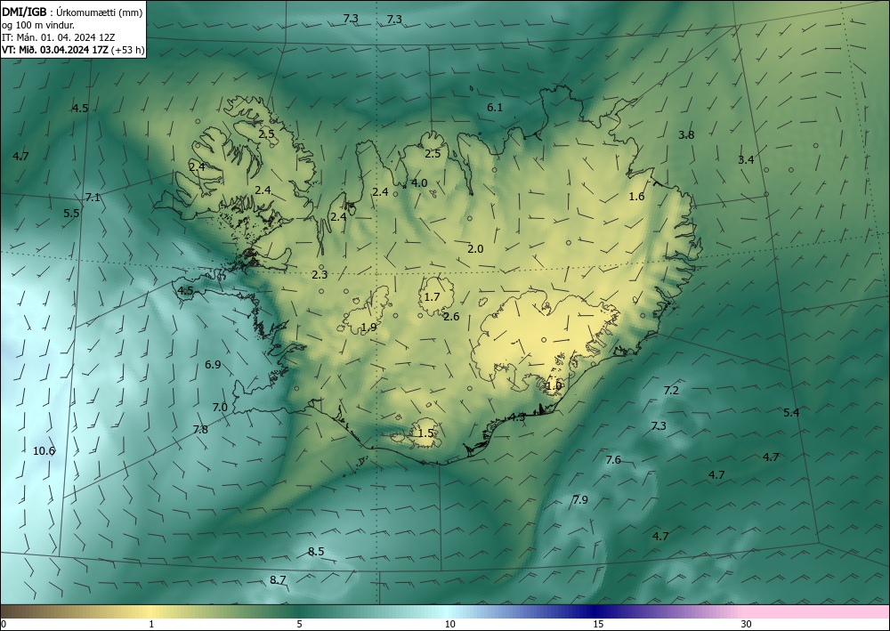Click the 2.3 value in west Iceland
Image resolution: width=890 pixels, height=631 pixels.
[320, 275]
